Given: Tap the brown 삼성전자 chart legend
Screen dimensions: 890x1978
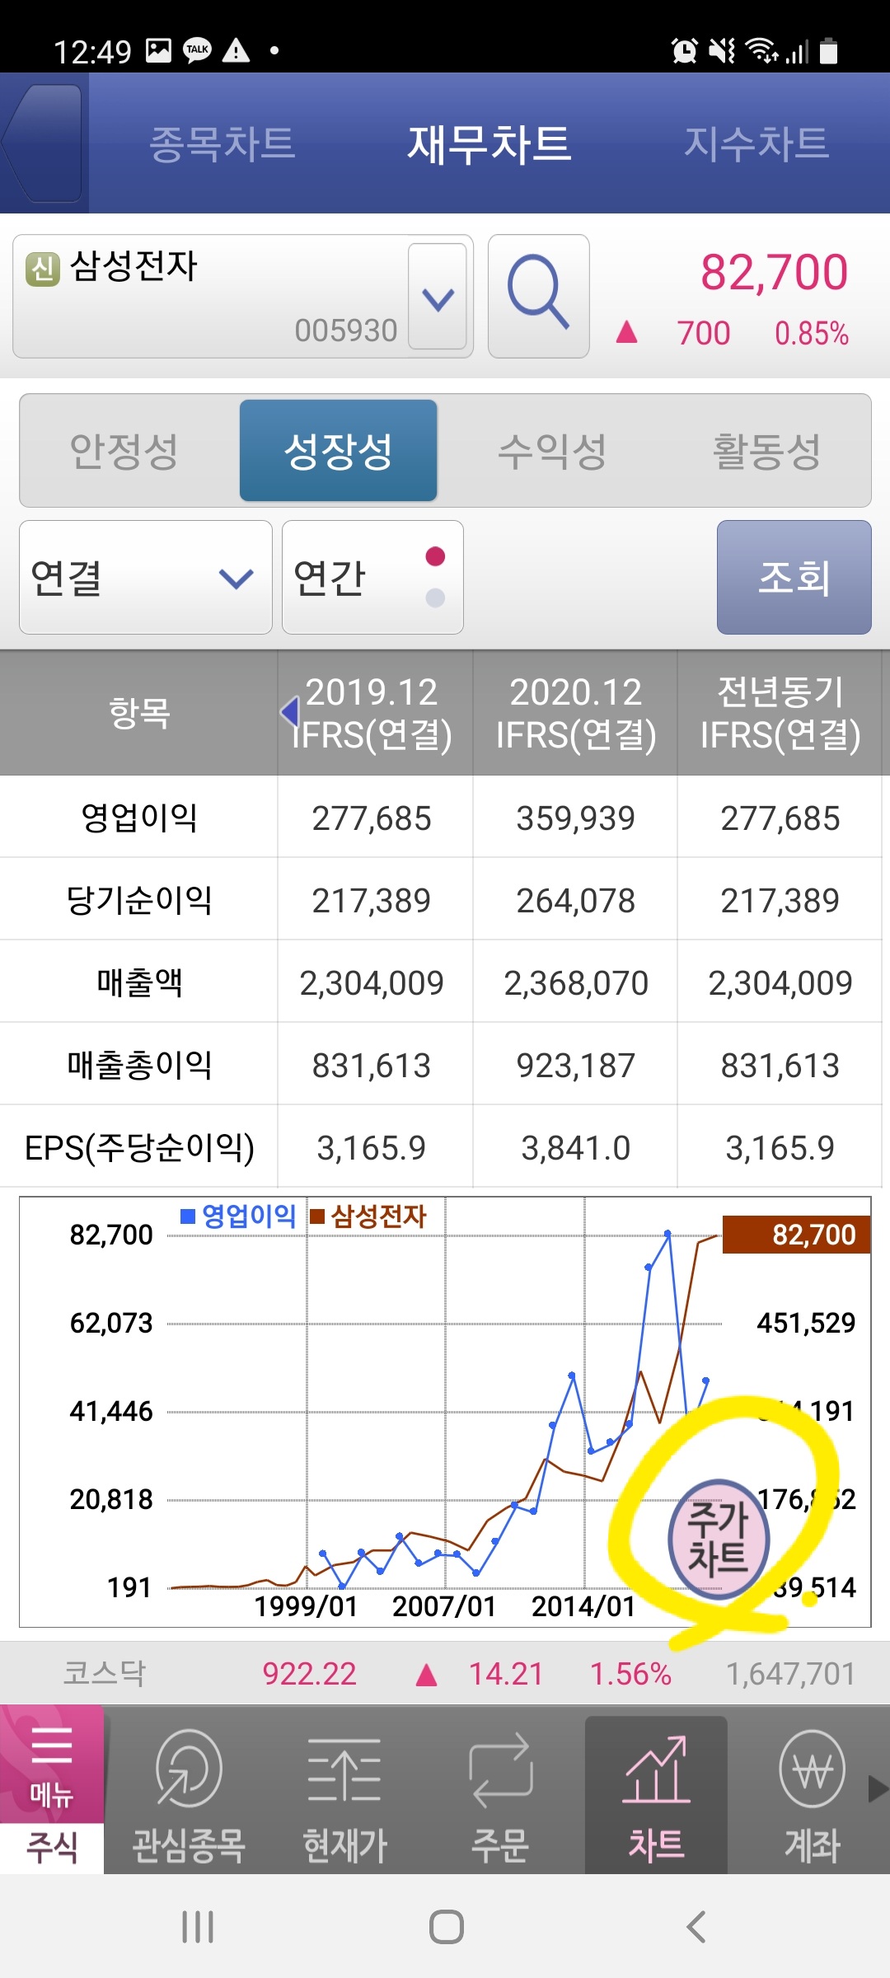Looking at the screenshot, I should [368, 1216].
